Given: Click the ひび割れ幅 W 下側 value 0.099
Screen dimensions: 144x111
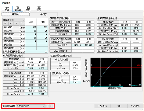Looking at the screenshot, I should pyautogui.click(x=88, y=34).
